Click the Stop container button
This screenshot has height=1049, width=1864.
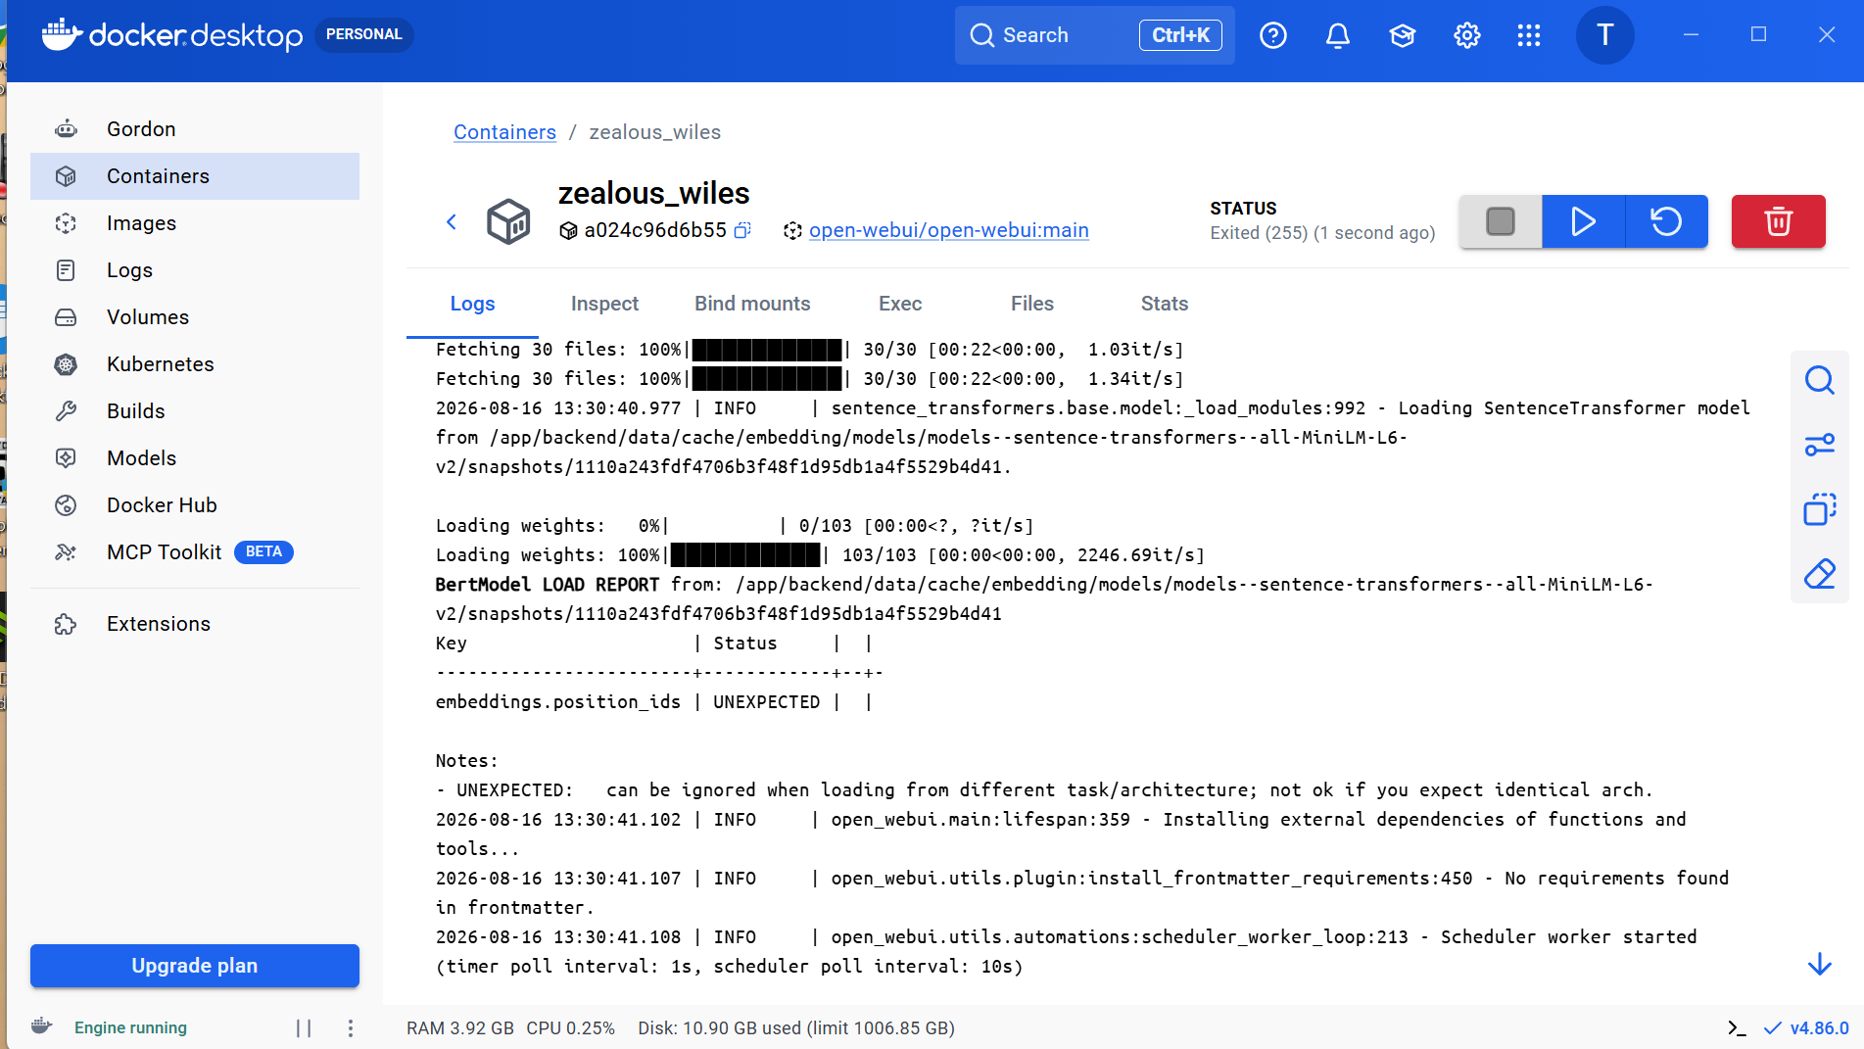click(x=1501, y=221)
